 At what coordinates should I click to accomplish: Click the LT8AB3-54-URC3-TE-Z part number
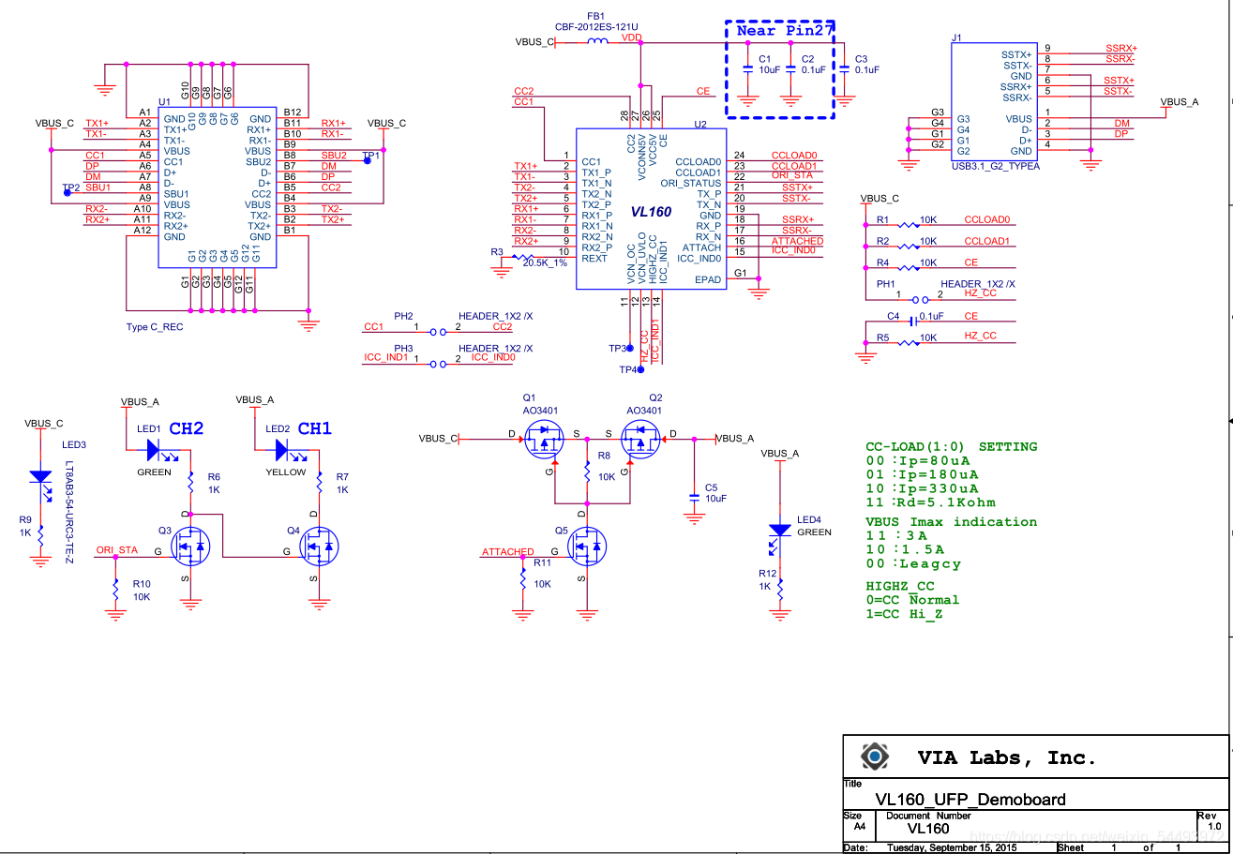[68, 510]
